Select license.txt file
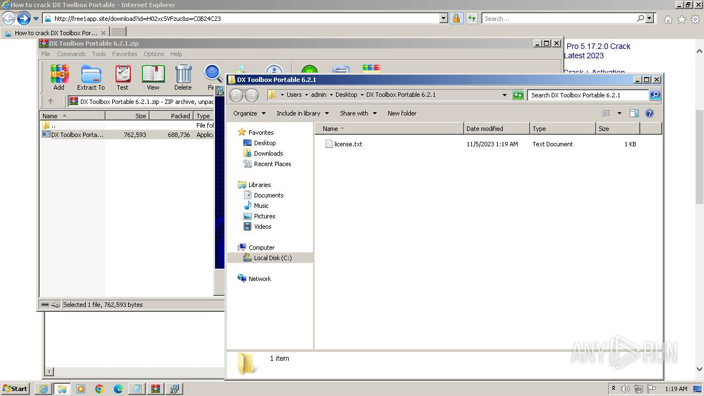Image resolution: width=704 pixels, height=396 pixels. click(x=348, y=144)
